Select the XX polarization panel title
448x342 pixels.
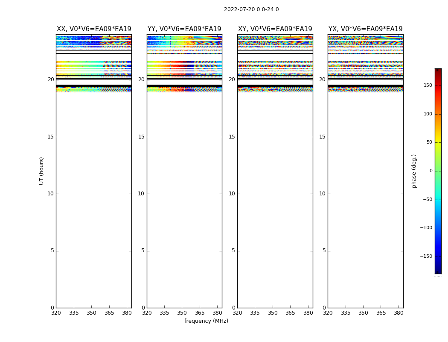pos(94,29)
